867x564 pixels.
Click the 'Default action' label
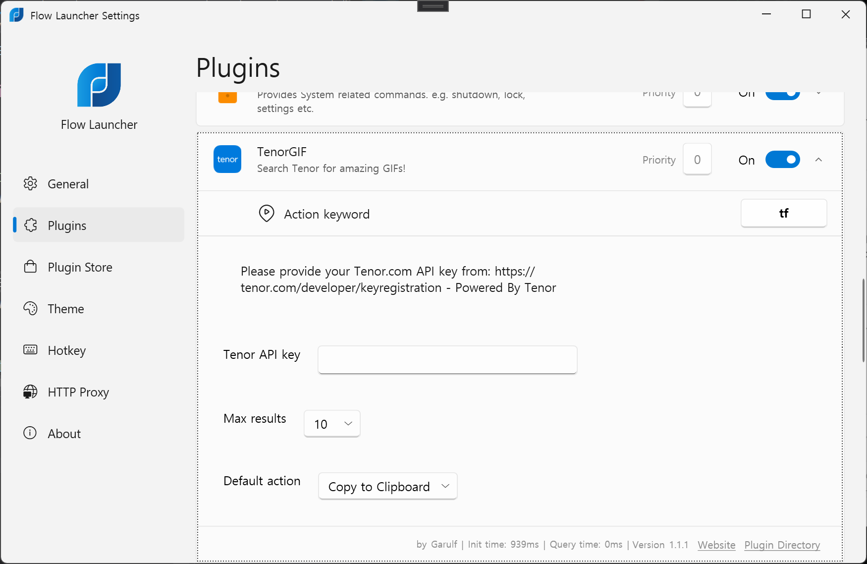(262, 481)
